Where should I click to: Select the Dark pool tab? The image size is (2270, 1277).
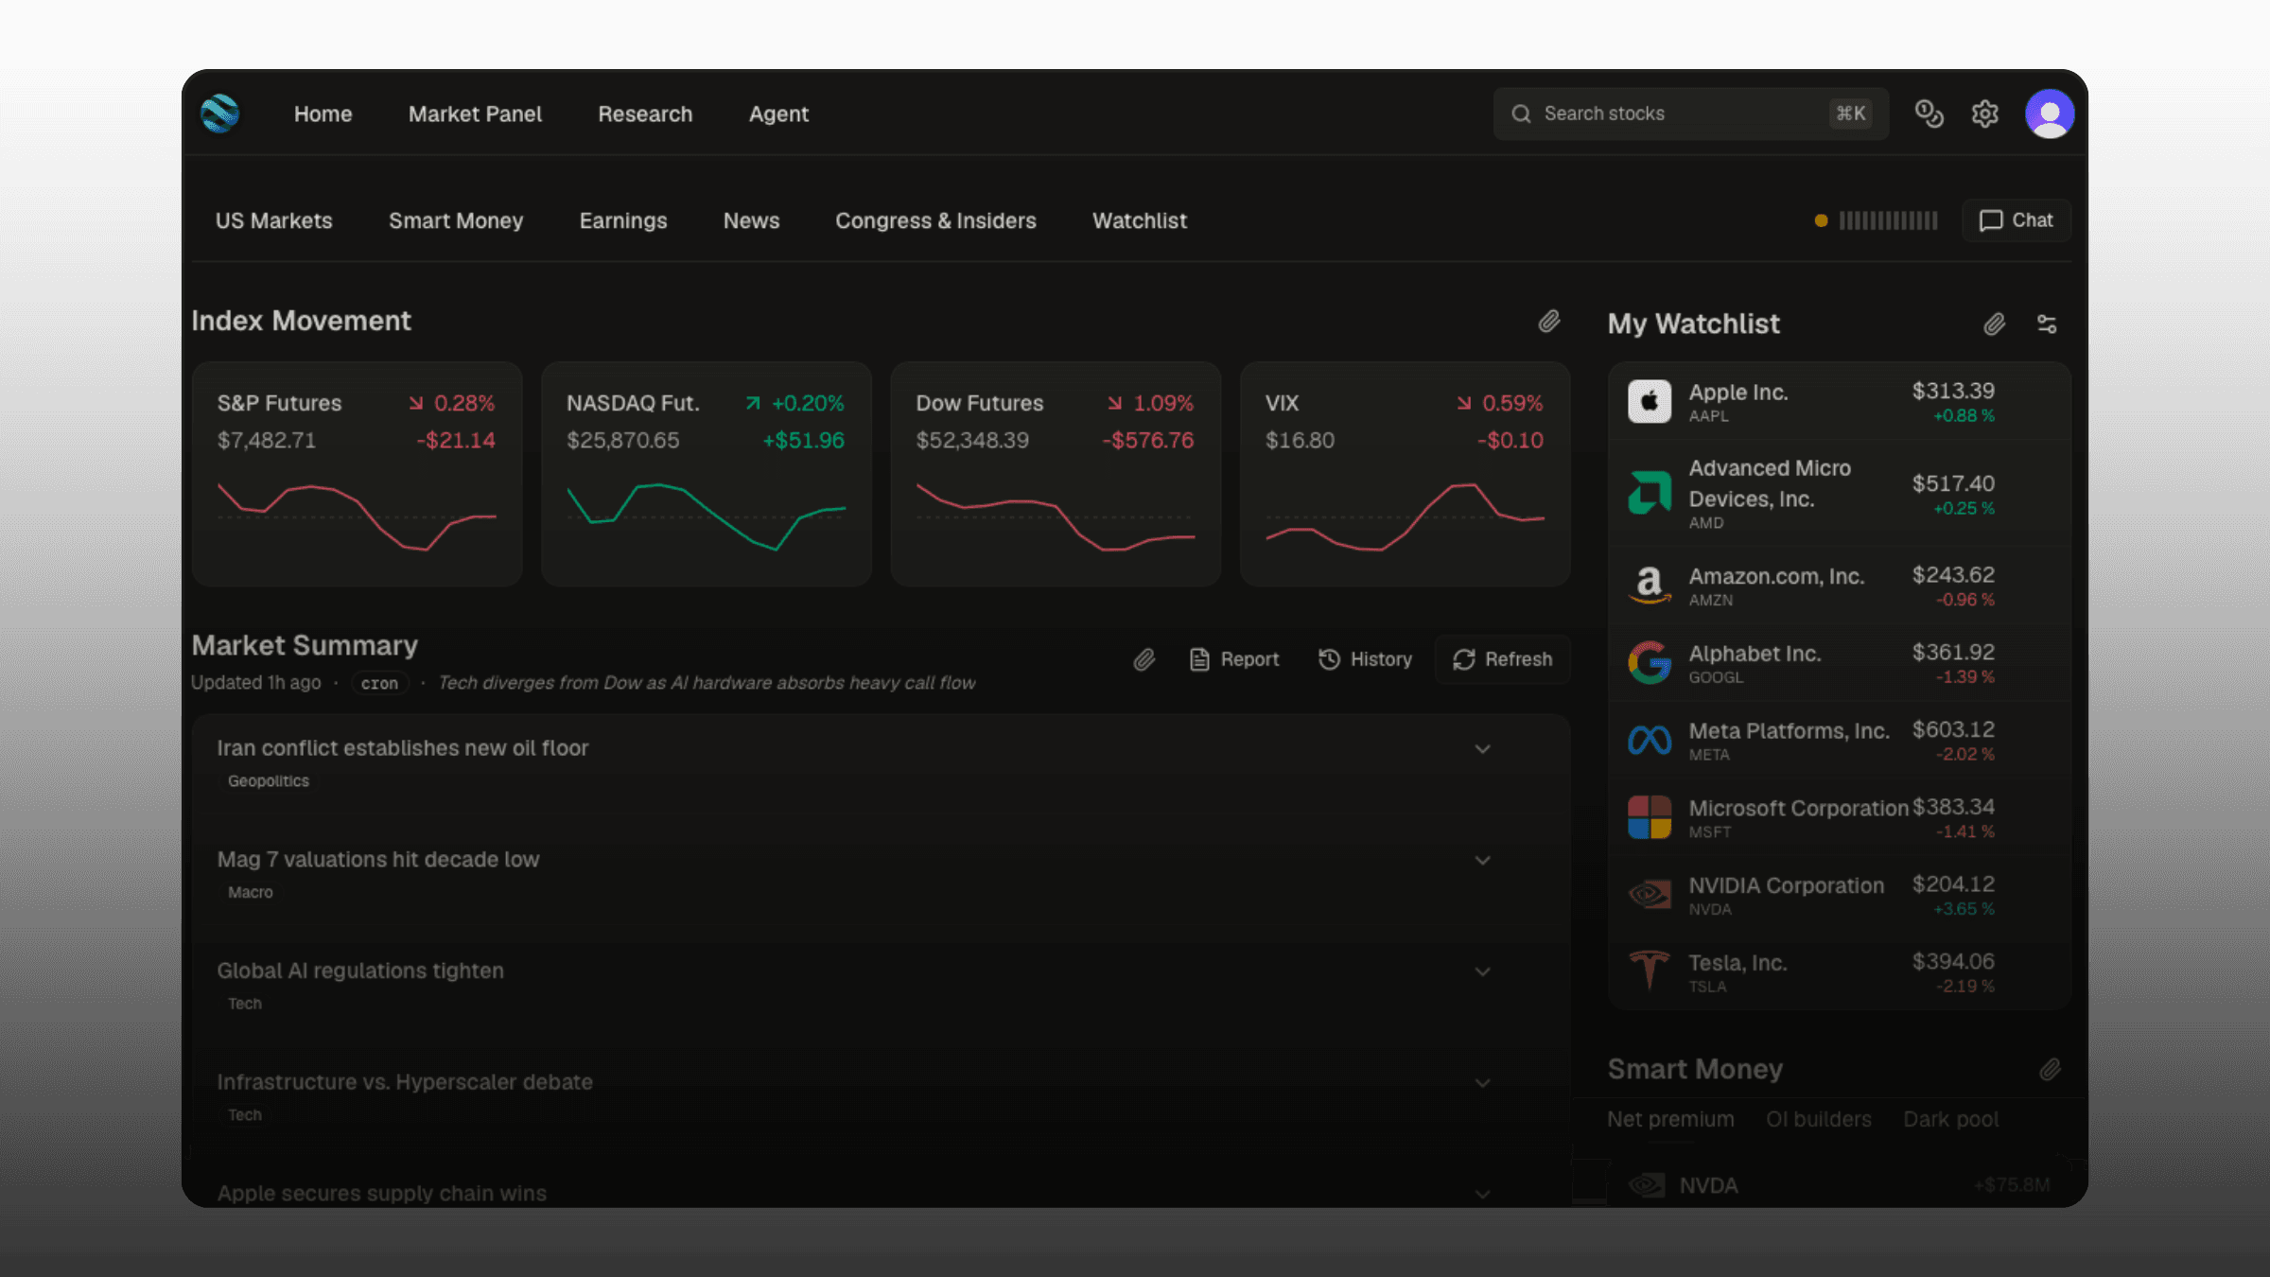pos(1950,1119)
